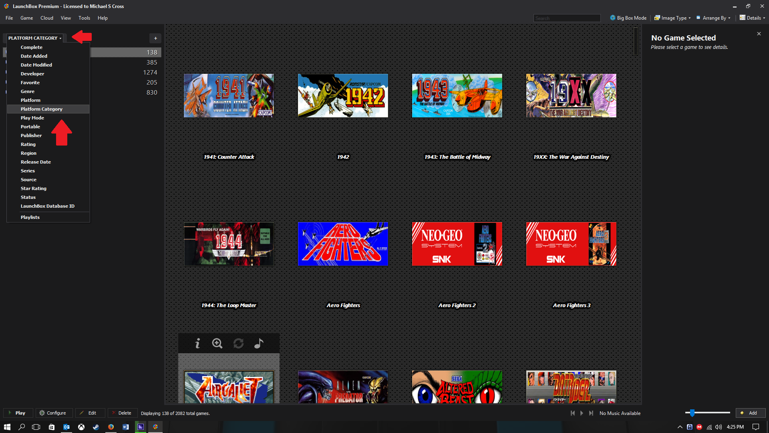Select the sidebar row with count 1274
The width and height of the screenshot is (769, 433).
pos(82,73)
